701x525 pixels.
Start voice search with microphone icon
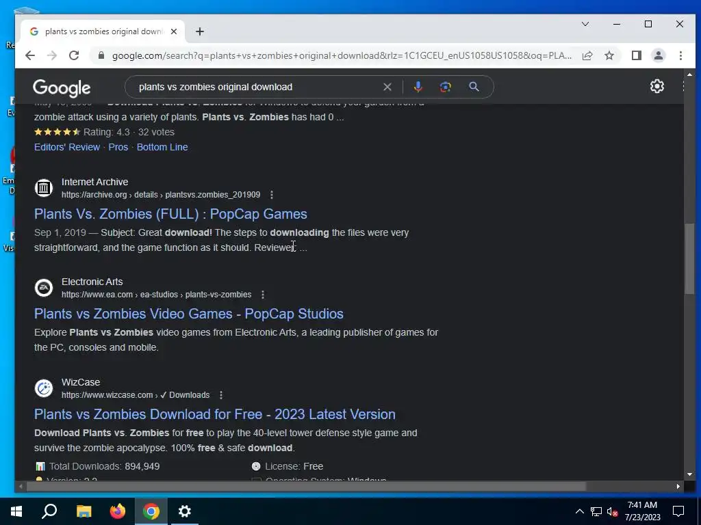click(x=418, y=87)
